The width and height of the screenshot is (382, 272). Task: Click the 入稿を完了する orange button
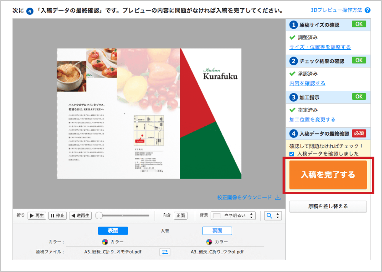point(328,175)
